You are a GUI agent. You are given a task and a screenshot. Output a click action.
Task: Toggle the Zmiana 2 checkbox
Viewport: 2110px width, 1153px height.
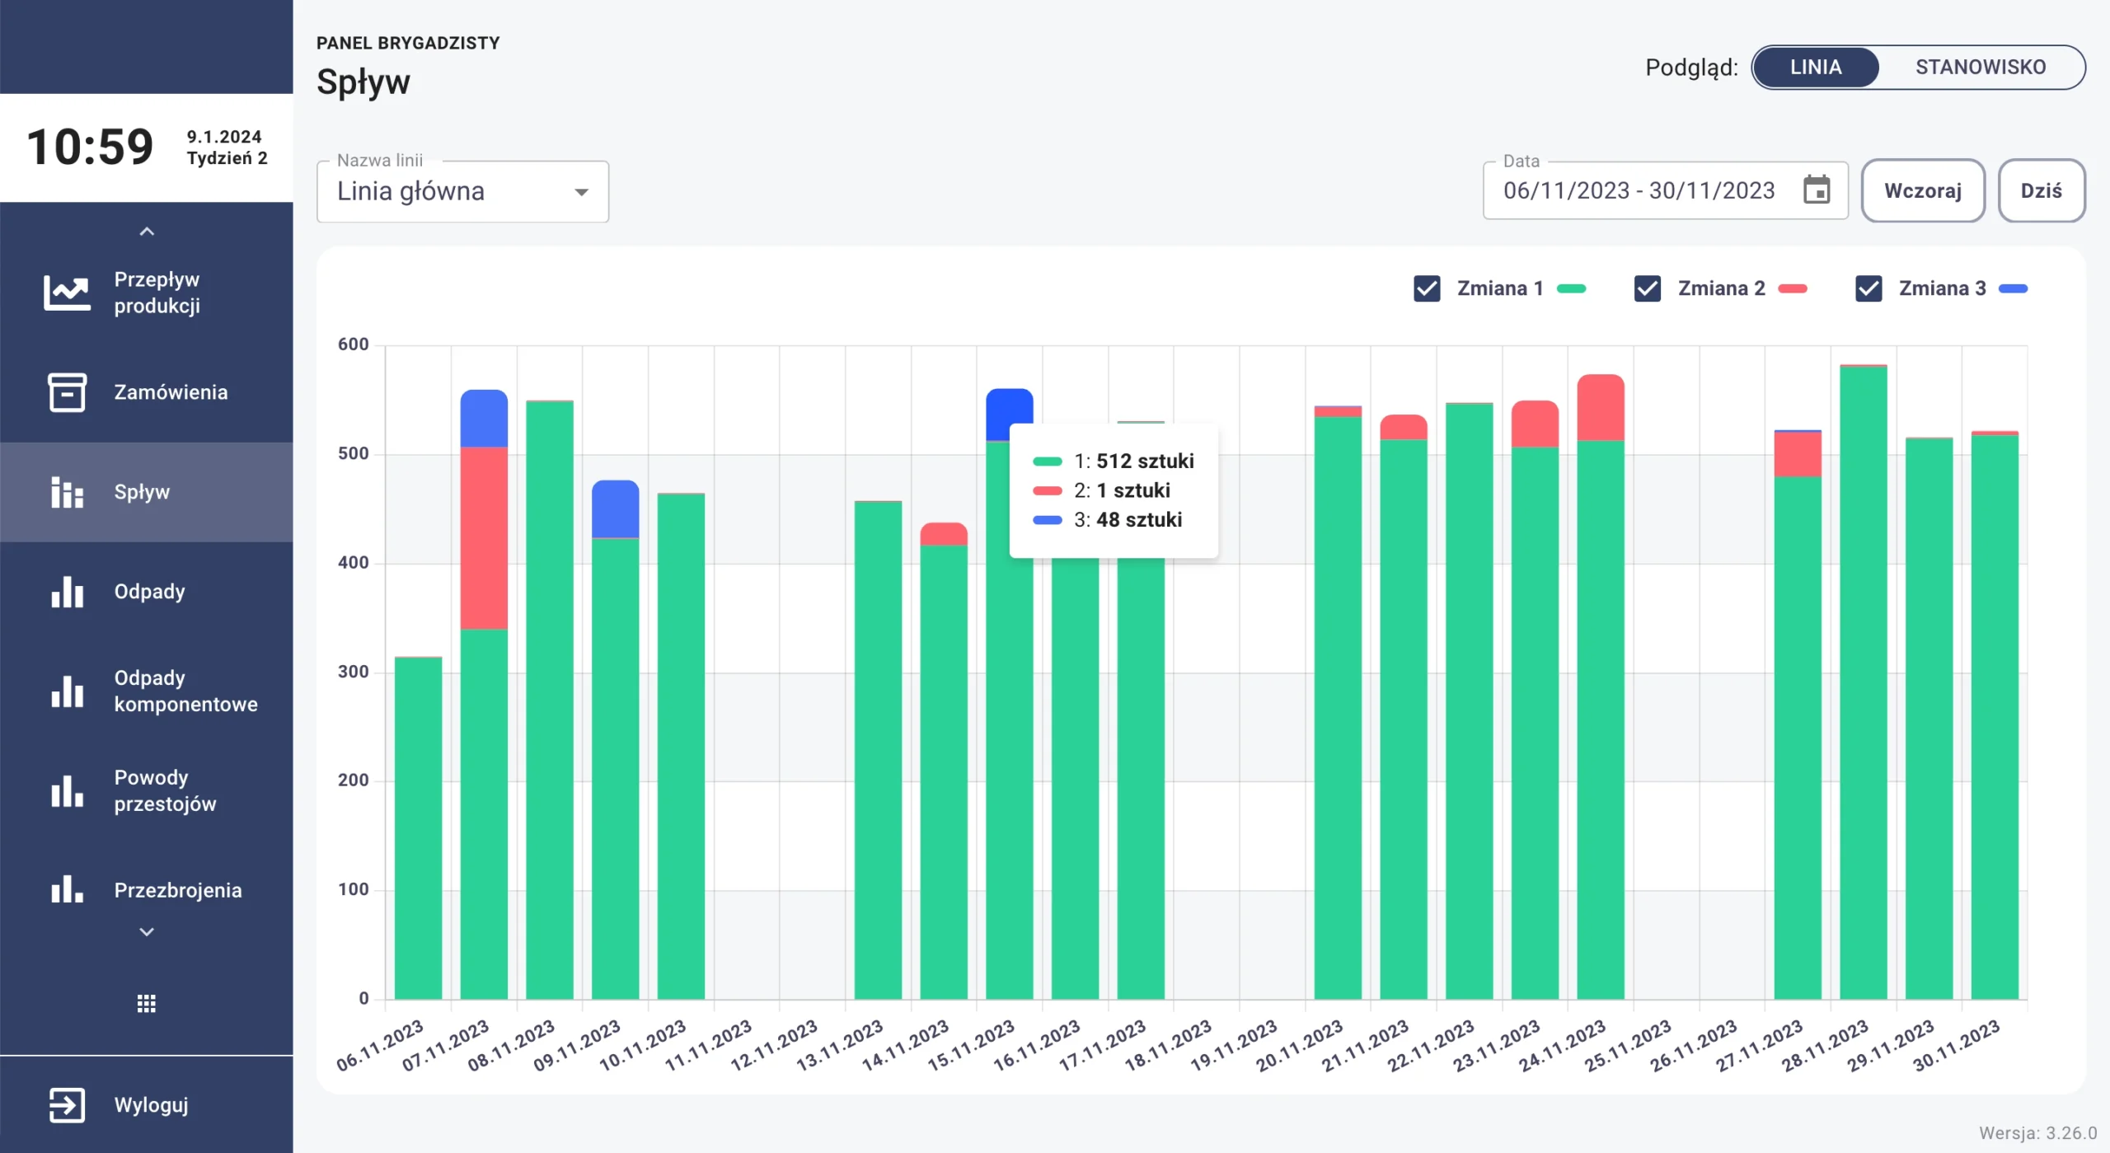tap(1648, 288)
